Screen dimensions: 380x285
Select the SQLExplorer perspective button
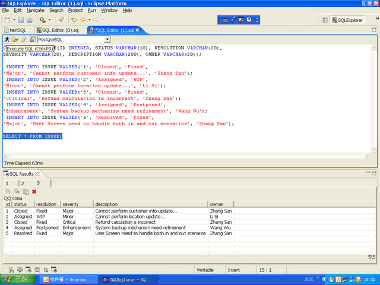[347, 20]
